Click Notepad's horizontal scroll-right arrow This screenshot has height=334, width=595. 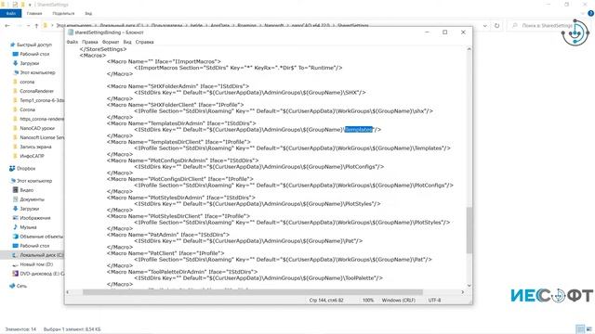pyautogui.click(x=463, y=292)
